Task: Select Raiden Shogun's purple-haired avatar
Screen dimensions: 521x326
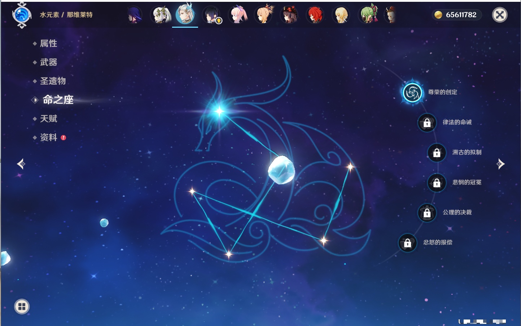Action: pyautogui.click(x=135, y=15)
